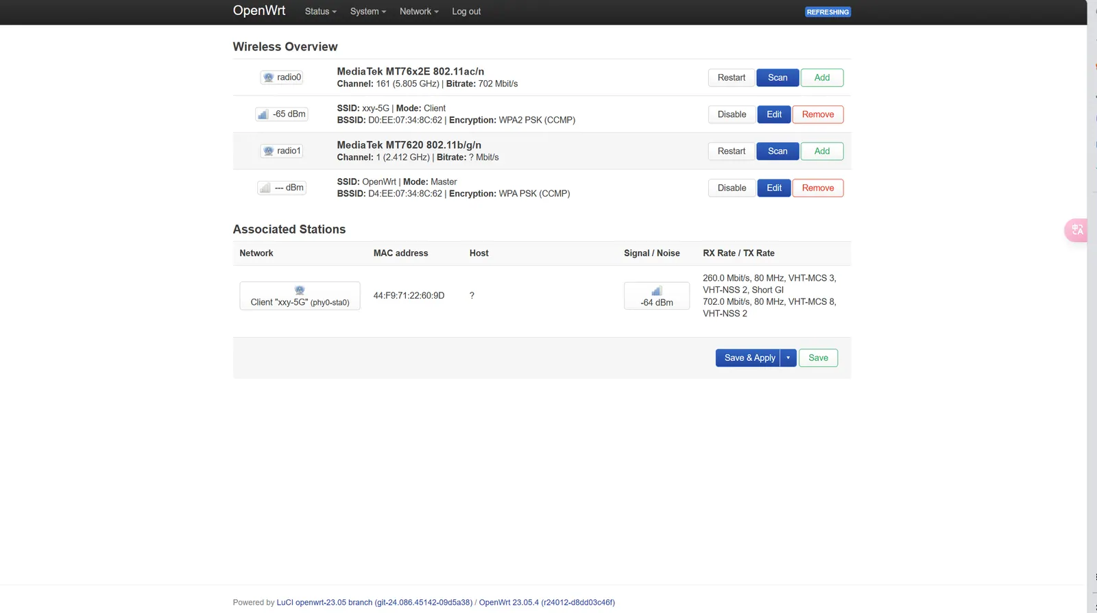Click the empty signal badge for OpenWrt SSID

281,188
